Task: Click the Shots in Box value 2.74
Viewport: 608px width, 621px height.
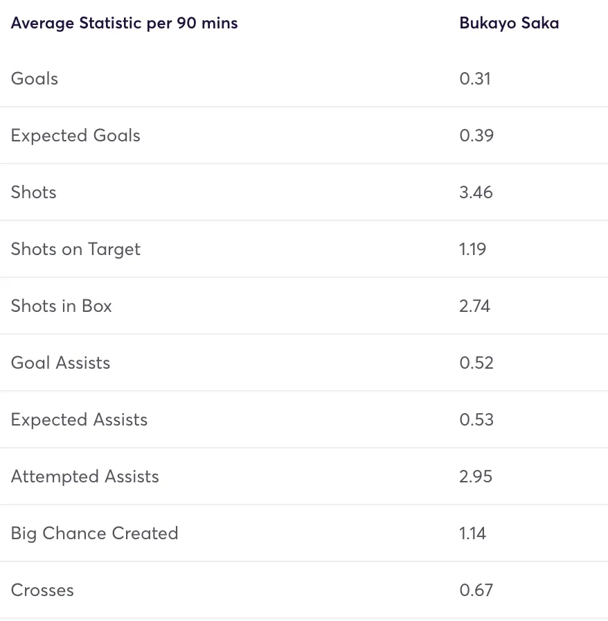Action: click(475, 306)
